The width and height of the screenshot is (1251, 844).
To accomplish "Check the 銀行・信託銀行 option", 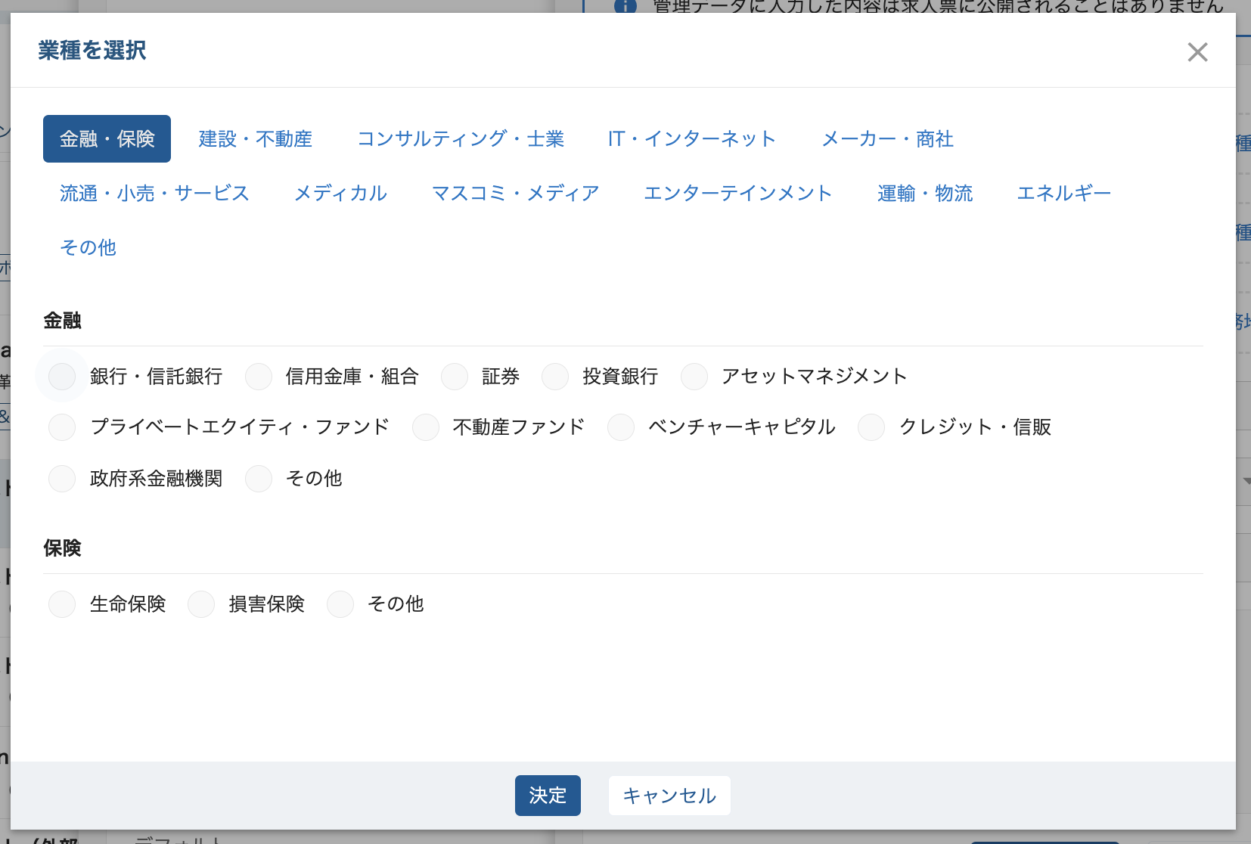I will click(x=62, y=377).
